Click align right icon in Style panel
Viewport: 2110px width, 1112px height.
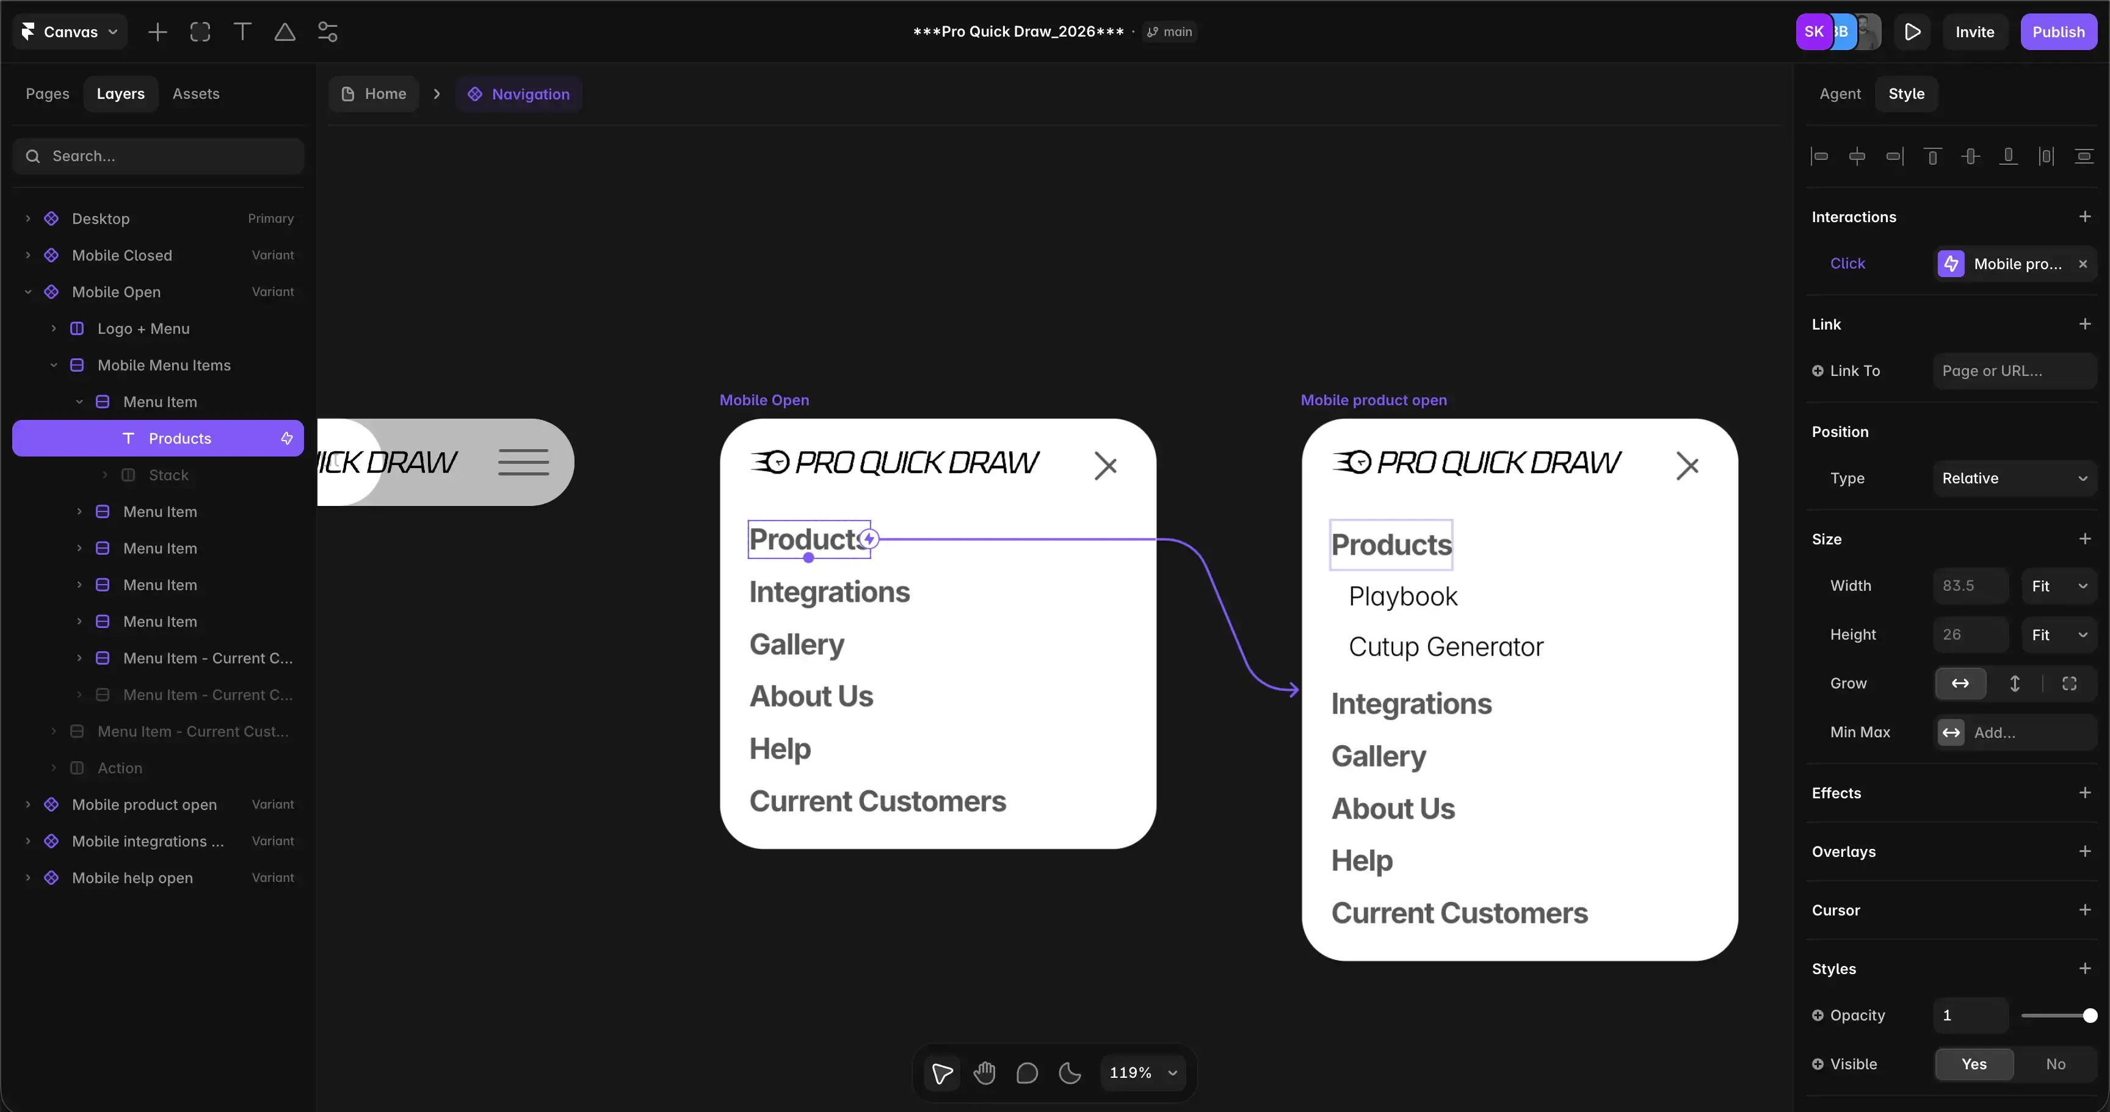pos(1894,156)
